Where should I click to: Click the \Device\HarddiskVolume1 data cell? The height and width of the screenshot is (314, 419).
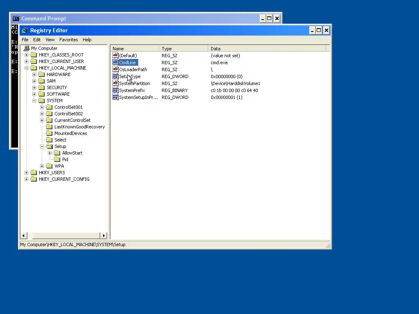[235, 83]
